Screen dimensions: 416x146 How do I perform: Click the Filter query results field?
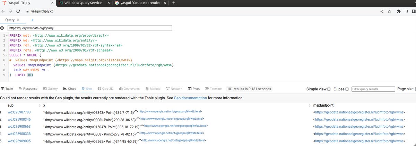pyautogui.click(x=373, y=89)
